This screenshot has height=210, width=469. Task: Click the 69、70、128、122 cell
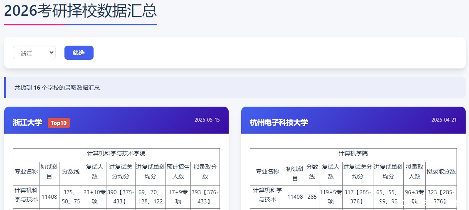(x=151, y=197)
